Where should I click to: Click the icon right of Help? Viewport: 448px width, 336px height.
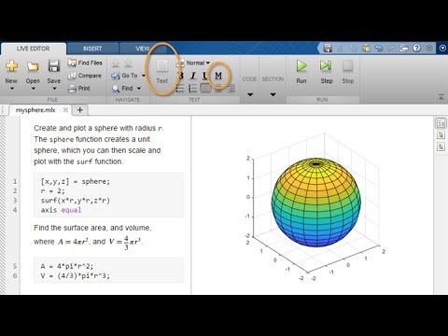429,49
